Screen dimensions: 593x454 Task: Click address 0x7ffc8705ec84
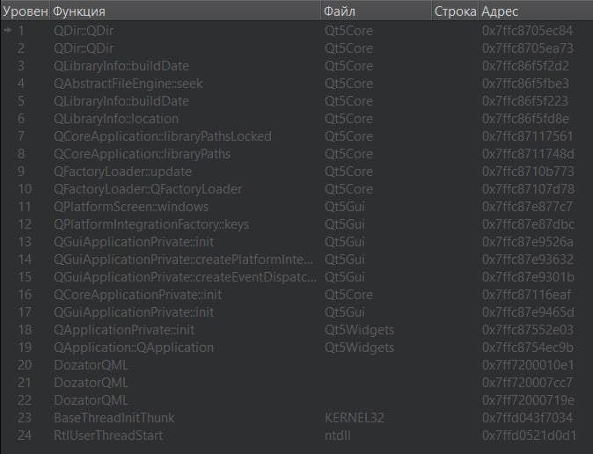click(x=527, y=31)
